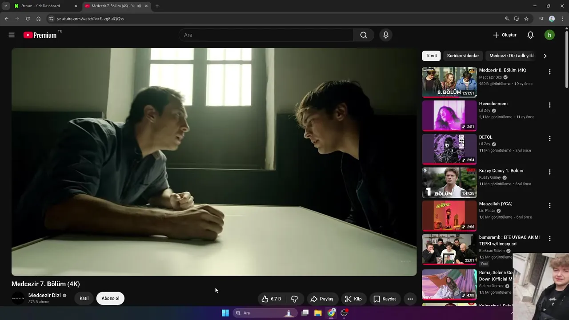This screenshot has width=569, height=320.
Task: Open the Heveslenmem video thumbnail
Action: point(449,116)
